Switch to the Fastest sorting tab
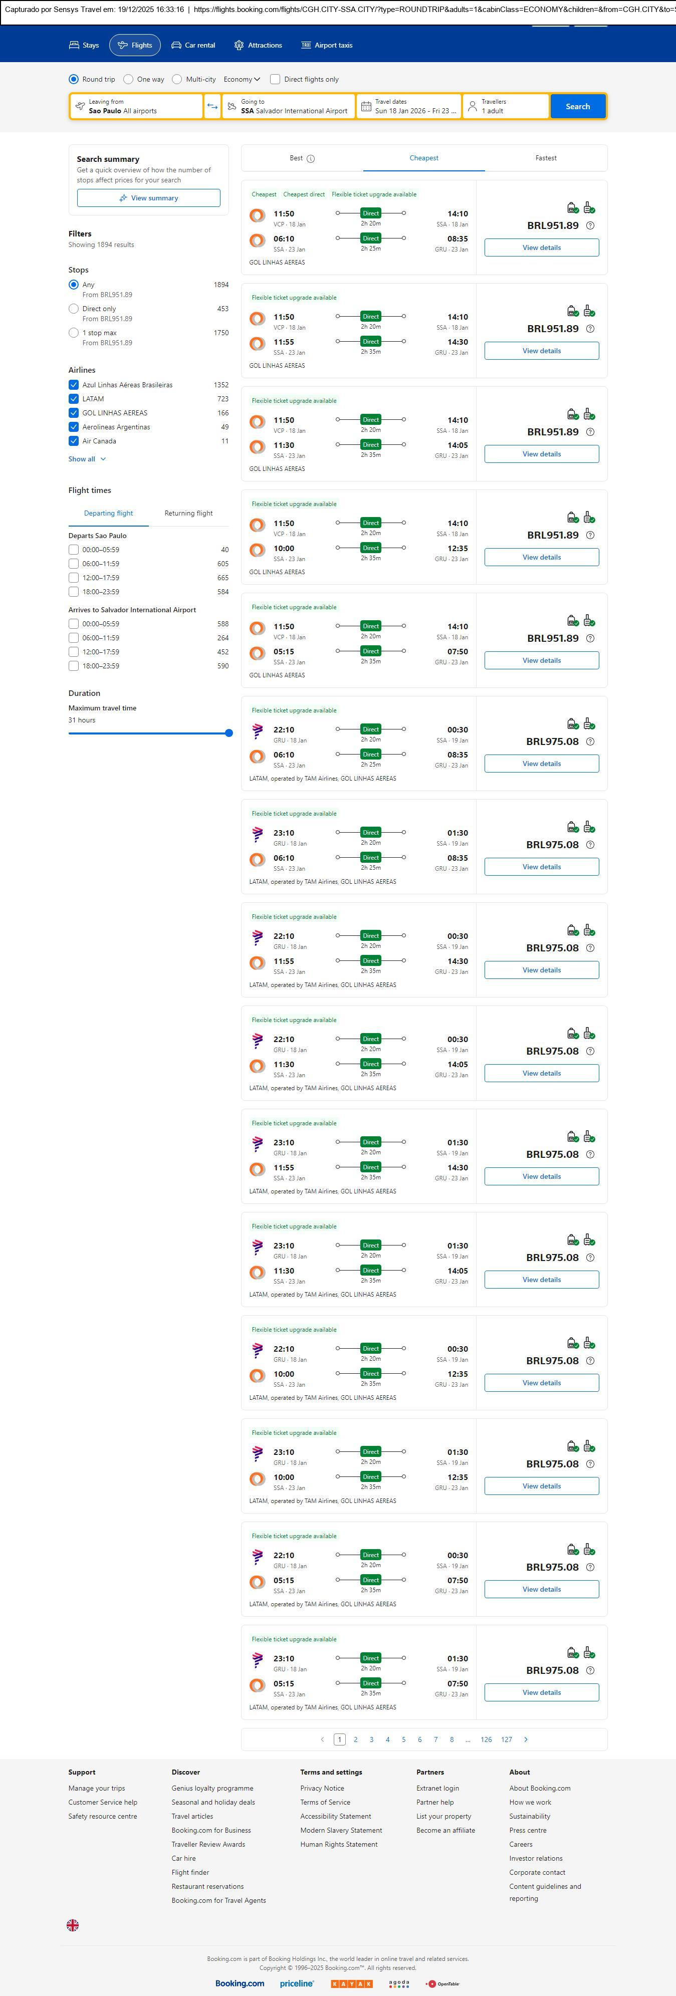676x1996 pixels. pos(546,158)
